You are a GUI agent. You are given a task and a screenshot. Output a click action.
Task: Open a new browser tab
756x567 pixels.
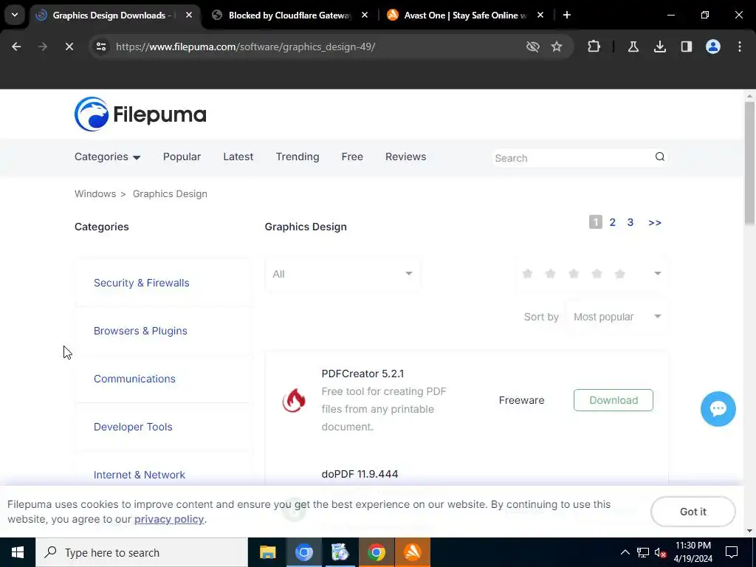(x=567, y=15)
